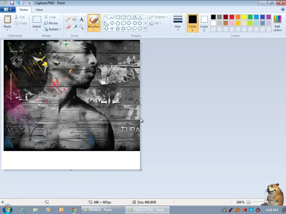Open Windows Explorer folder taskbar icon
The width and height of the screenshot is (286, 214).
35,210
